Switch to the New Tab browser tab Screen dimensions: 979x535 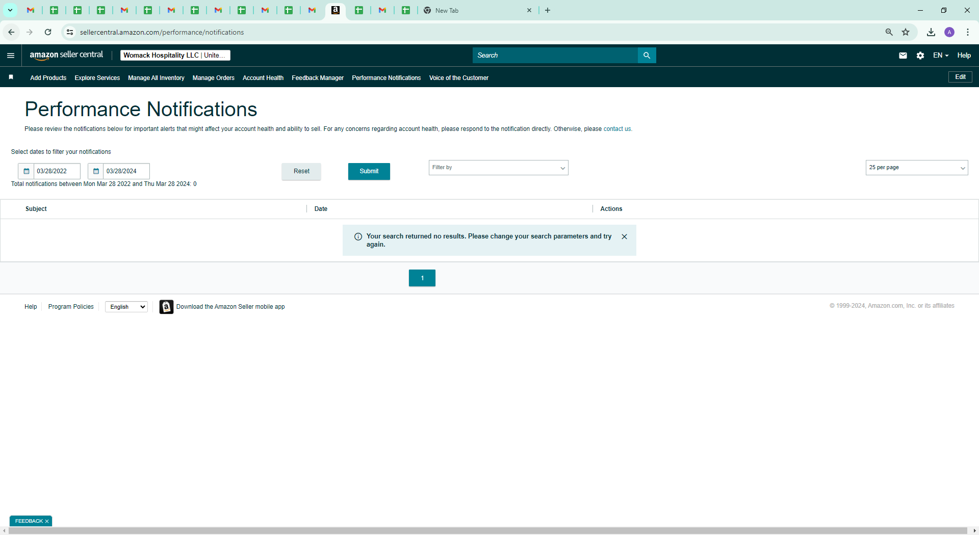point(478,10)
